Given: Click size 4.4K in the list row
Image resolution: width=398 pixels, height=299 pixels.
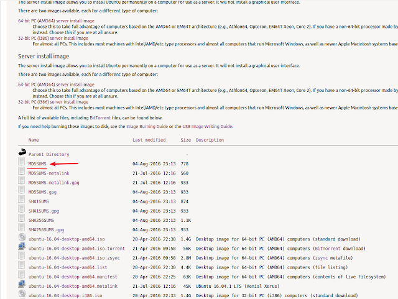Looking at the screenshot, I should click(186, 267).
